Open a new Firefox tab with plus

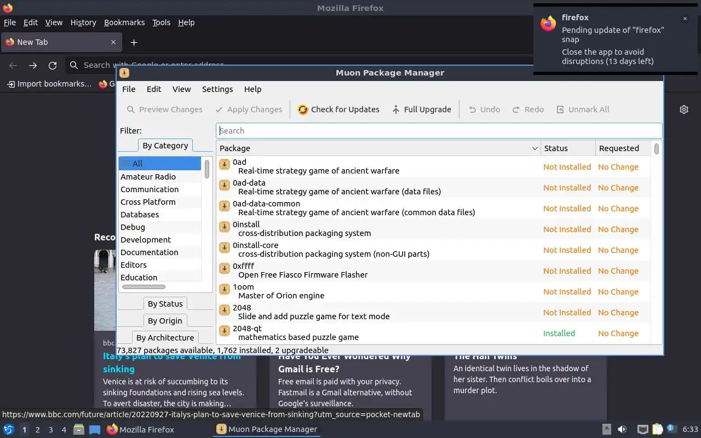click(x=134, y=42)
